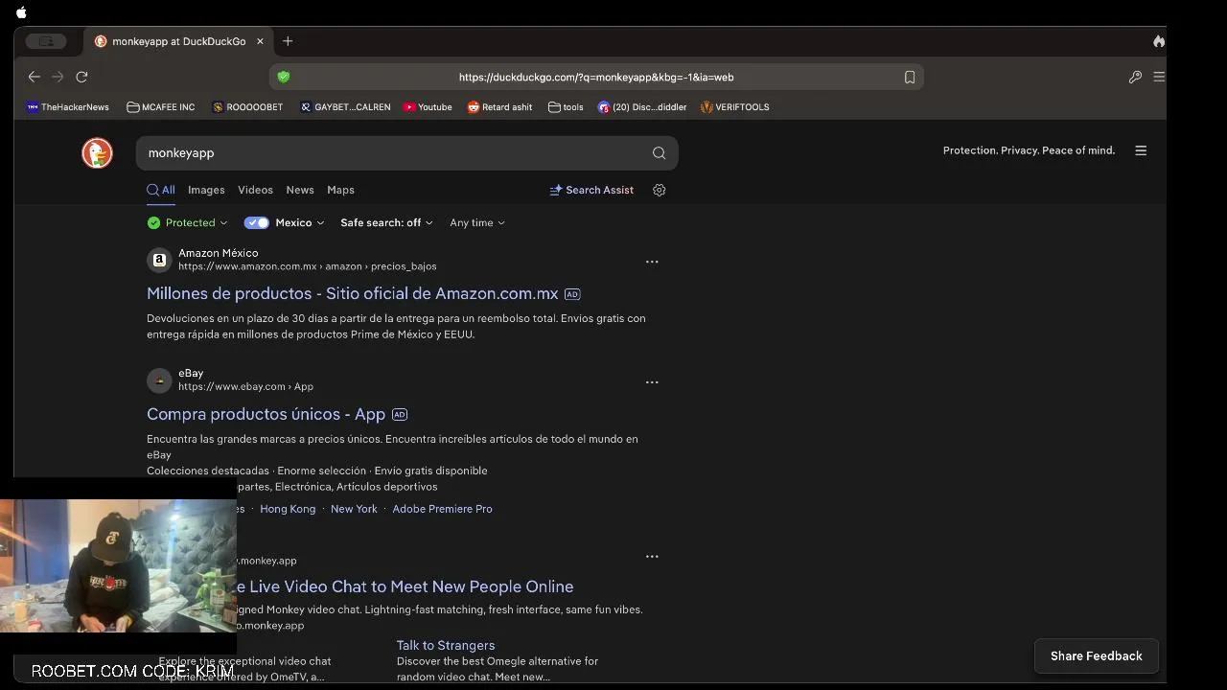
Task: Click the DuckDuckGo logo
Action: click(97, 153)
